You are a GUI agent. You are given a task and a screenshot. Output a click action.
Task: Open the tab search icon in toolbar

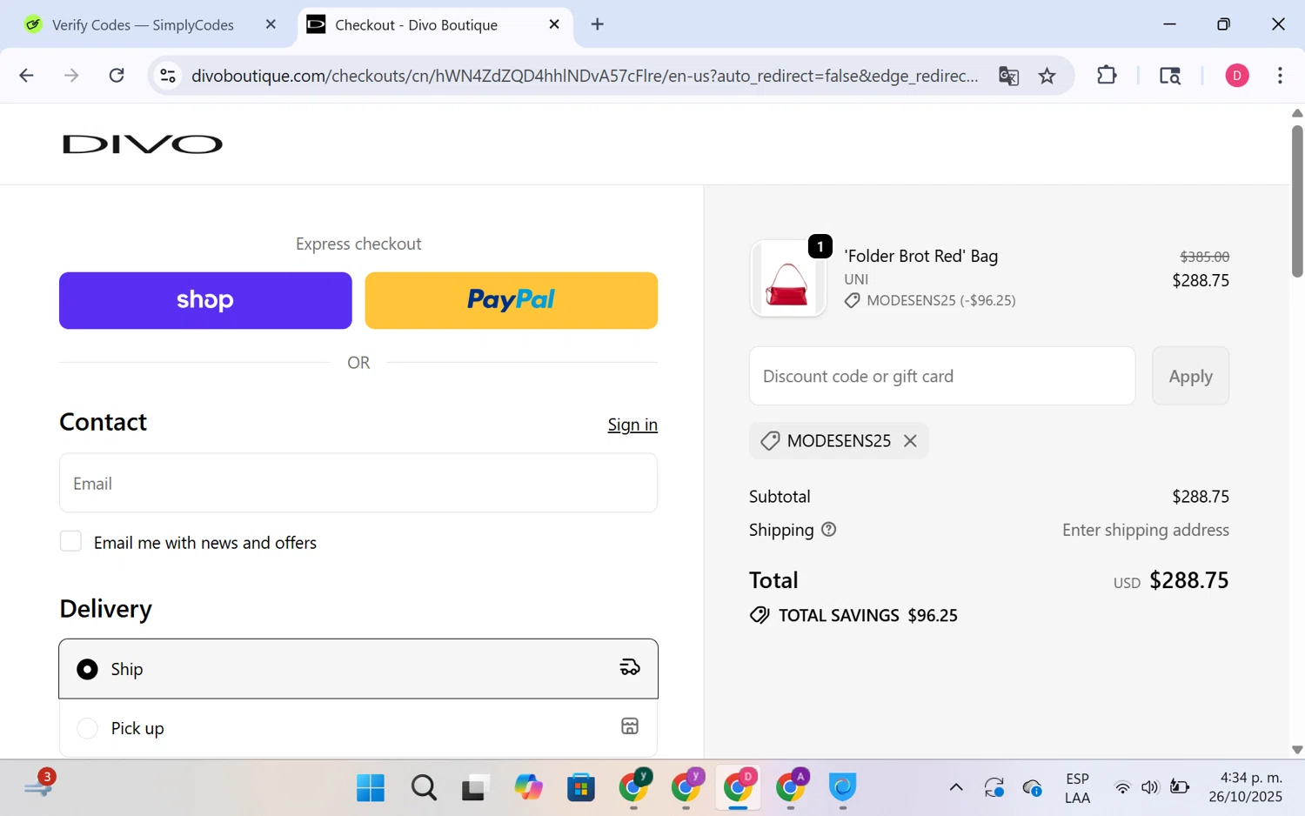1170,76
